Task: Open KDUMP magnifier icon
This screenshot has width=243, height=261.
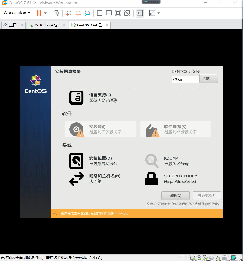Action: pyautogui.click(x=151, y=161)
